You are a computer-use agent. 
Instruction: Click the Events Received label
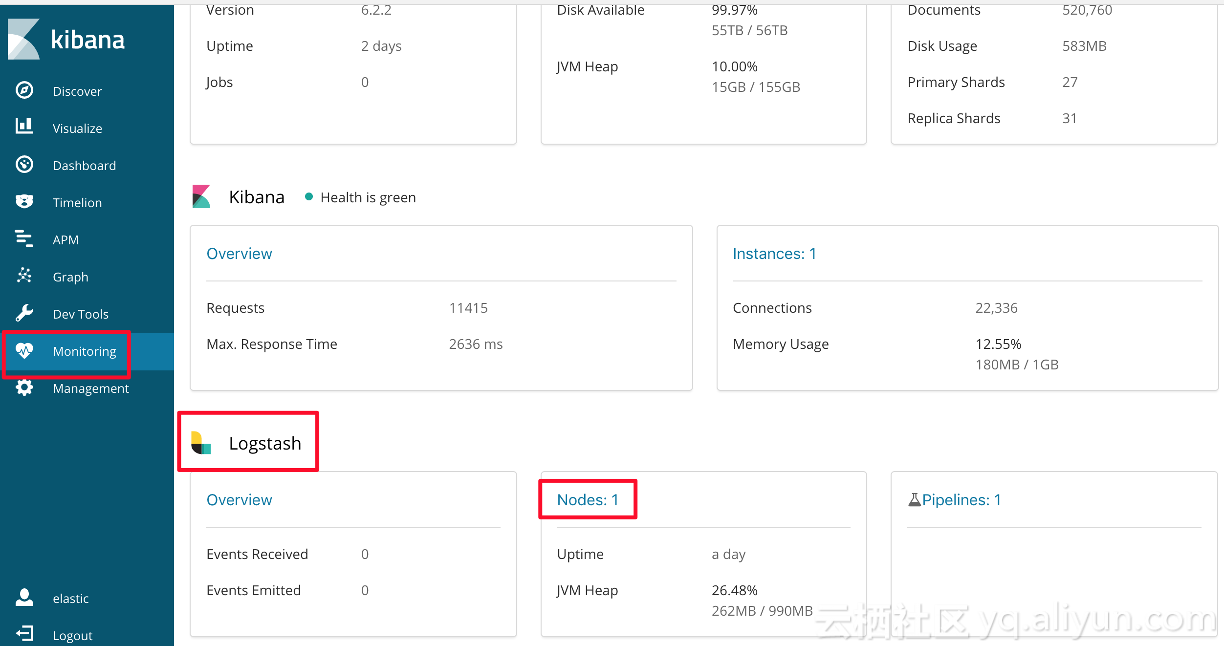257,554
